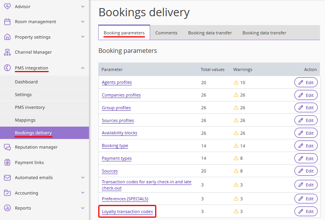This screenshot has width=325, height=220.
Task: Click warning icon in Companies profiles row
Action: (x=236, y=95)
